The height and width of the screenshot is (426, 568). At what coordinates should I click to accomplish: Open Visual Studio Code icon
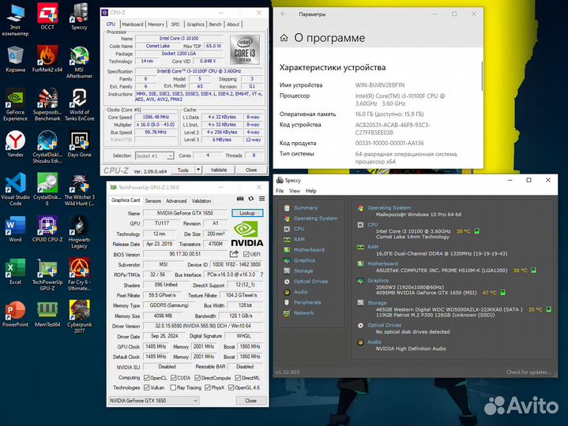(x=15, y=189)
